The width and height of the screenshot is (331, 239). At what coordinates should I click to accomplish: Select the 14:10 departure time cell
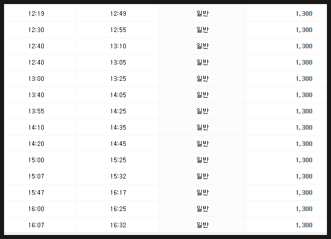click(36, 127)
